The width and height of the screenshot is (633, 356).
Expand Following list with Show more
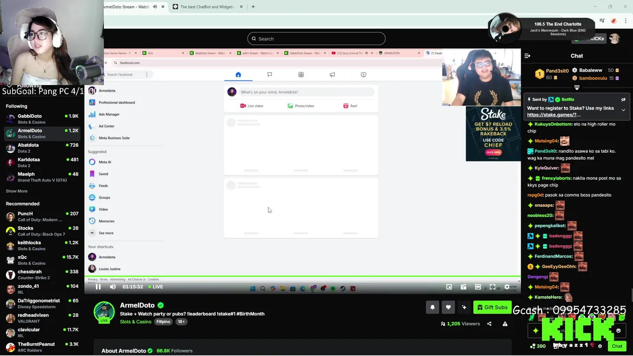pyautogui.click(x=17, y=191)
